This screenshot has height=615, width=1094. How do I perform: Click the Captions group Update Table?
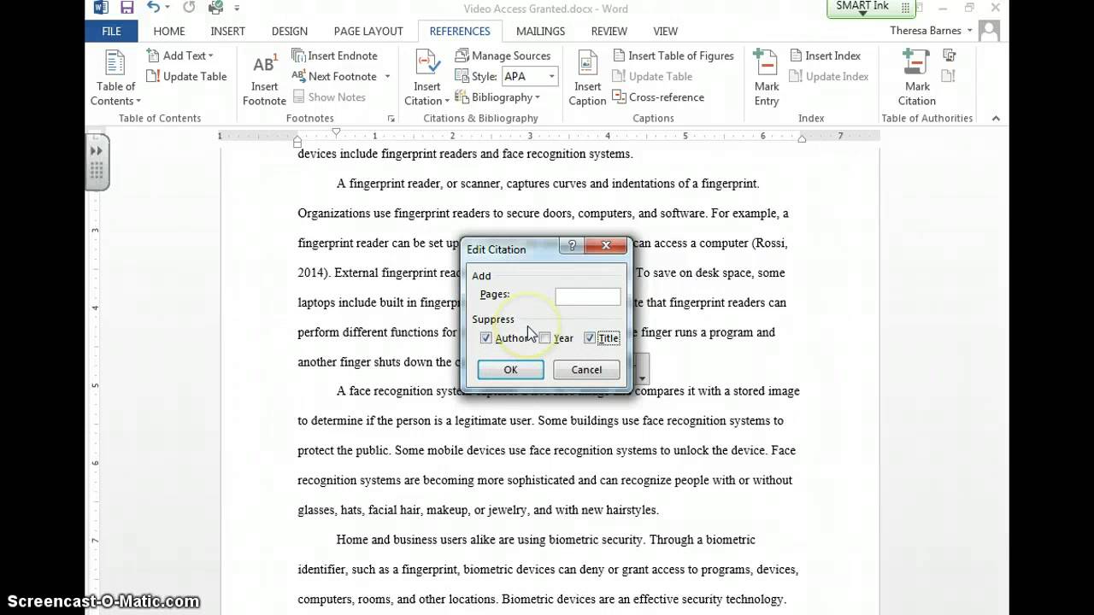(x=652, y=76)
